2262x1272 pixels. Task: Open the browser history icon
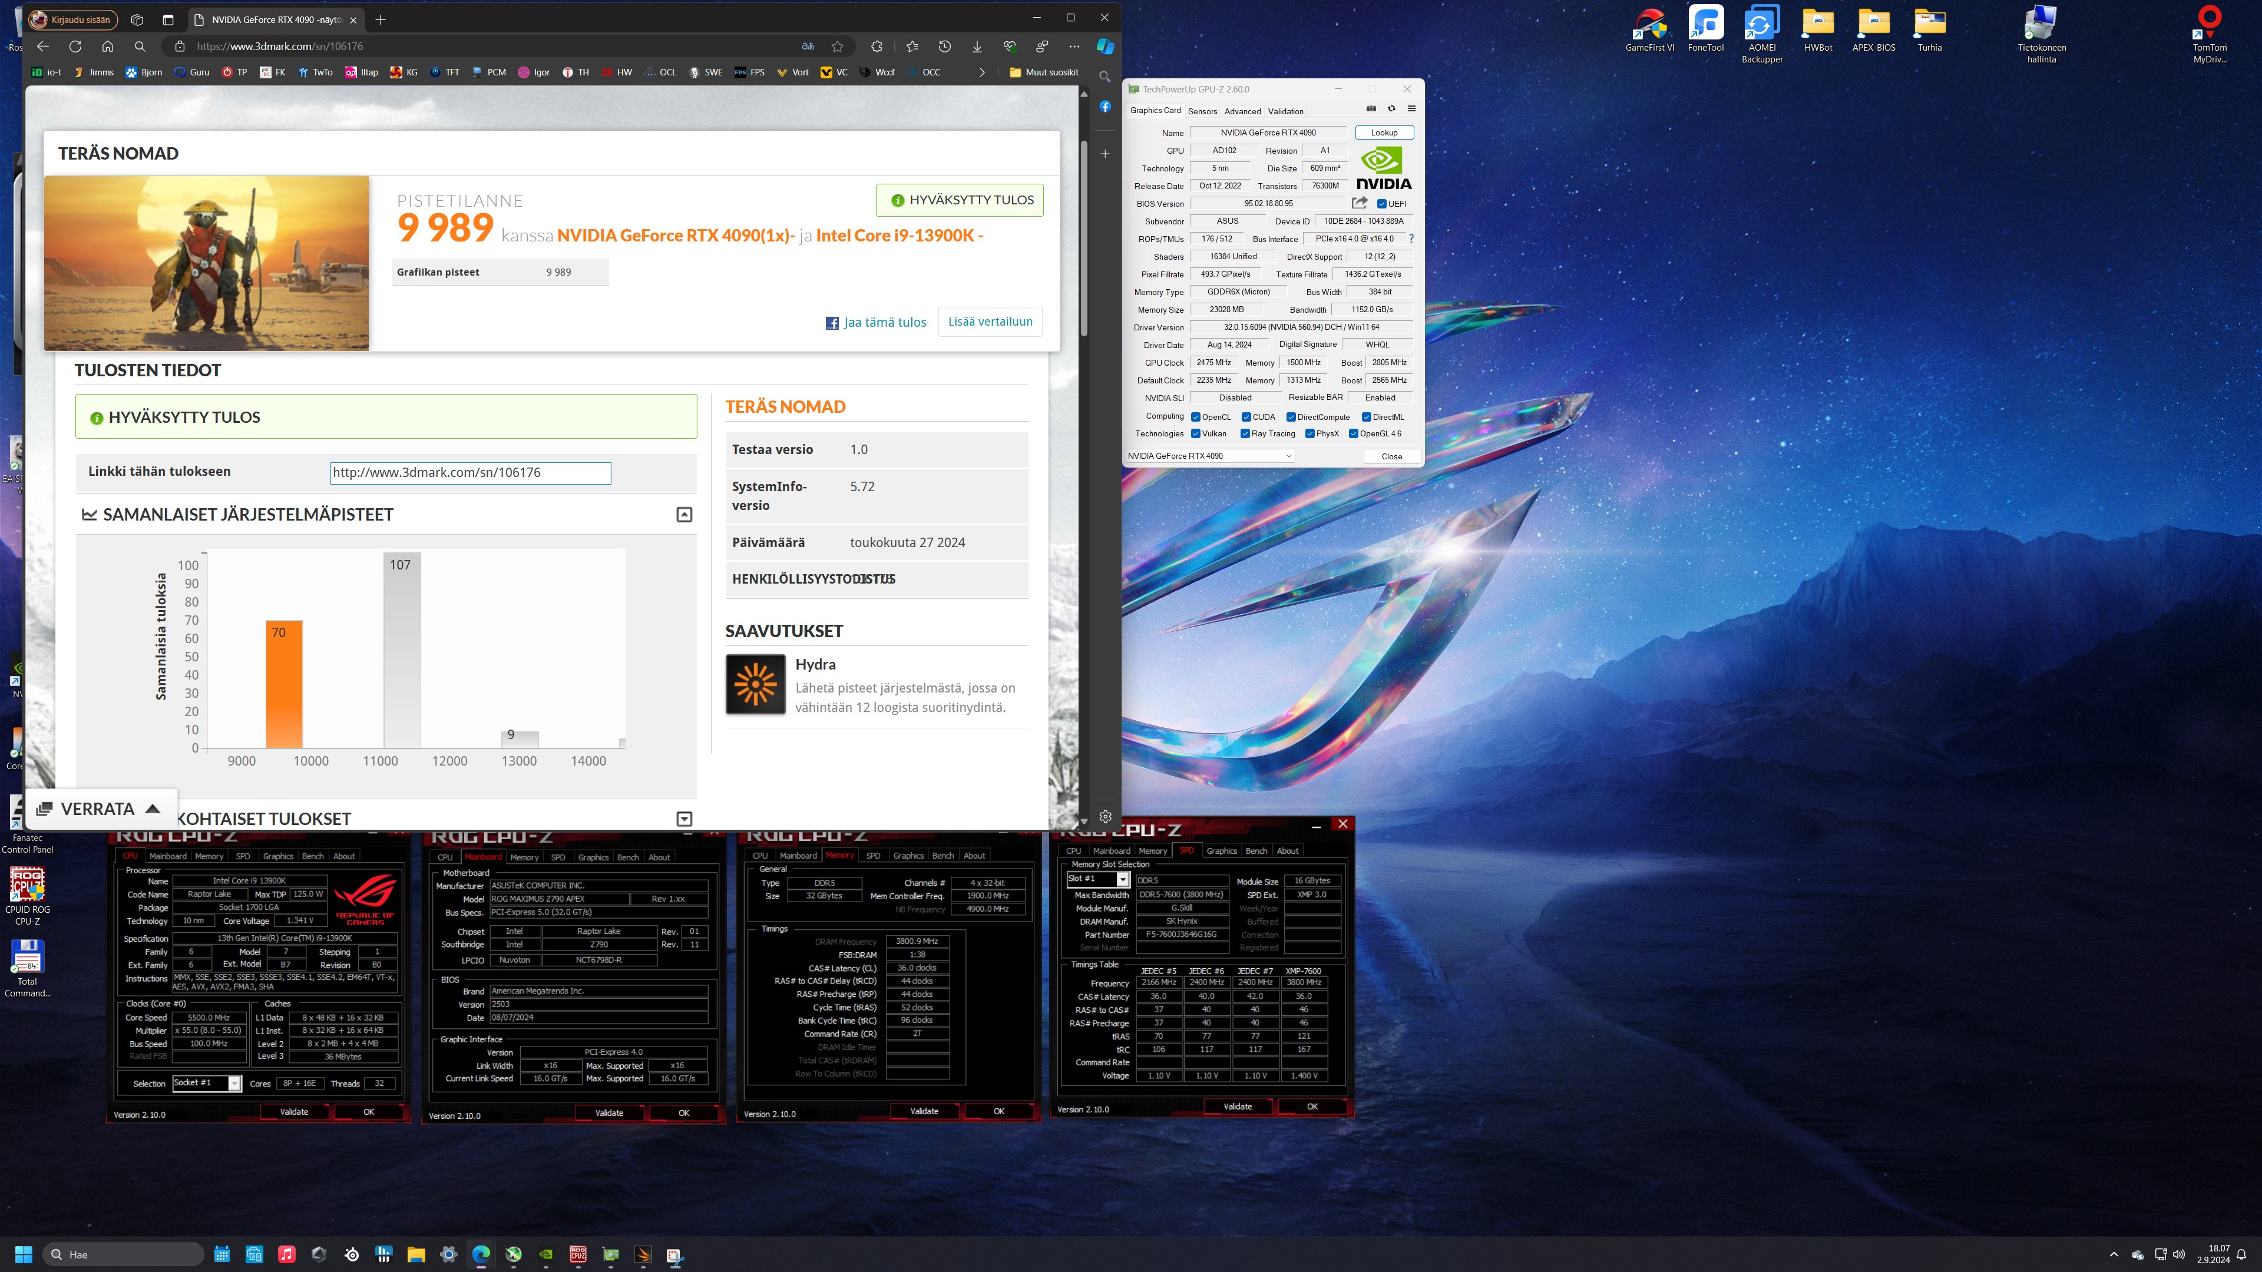tap(945, 47)
